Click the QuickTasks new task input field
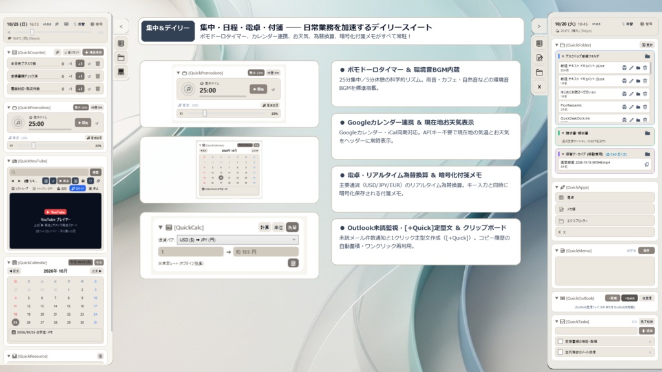662x372 pixels. point(595,331)
